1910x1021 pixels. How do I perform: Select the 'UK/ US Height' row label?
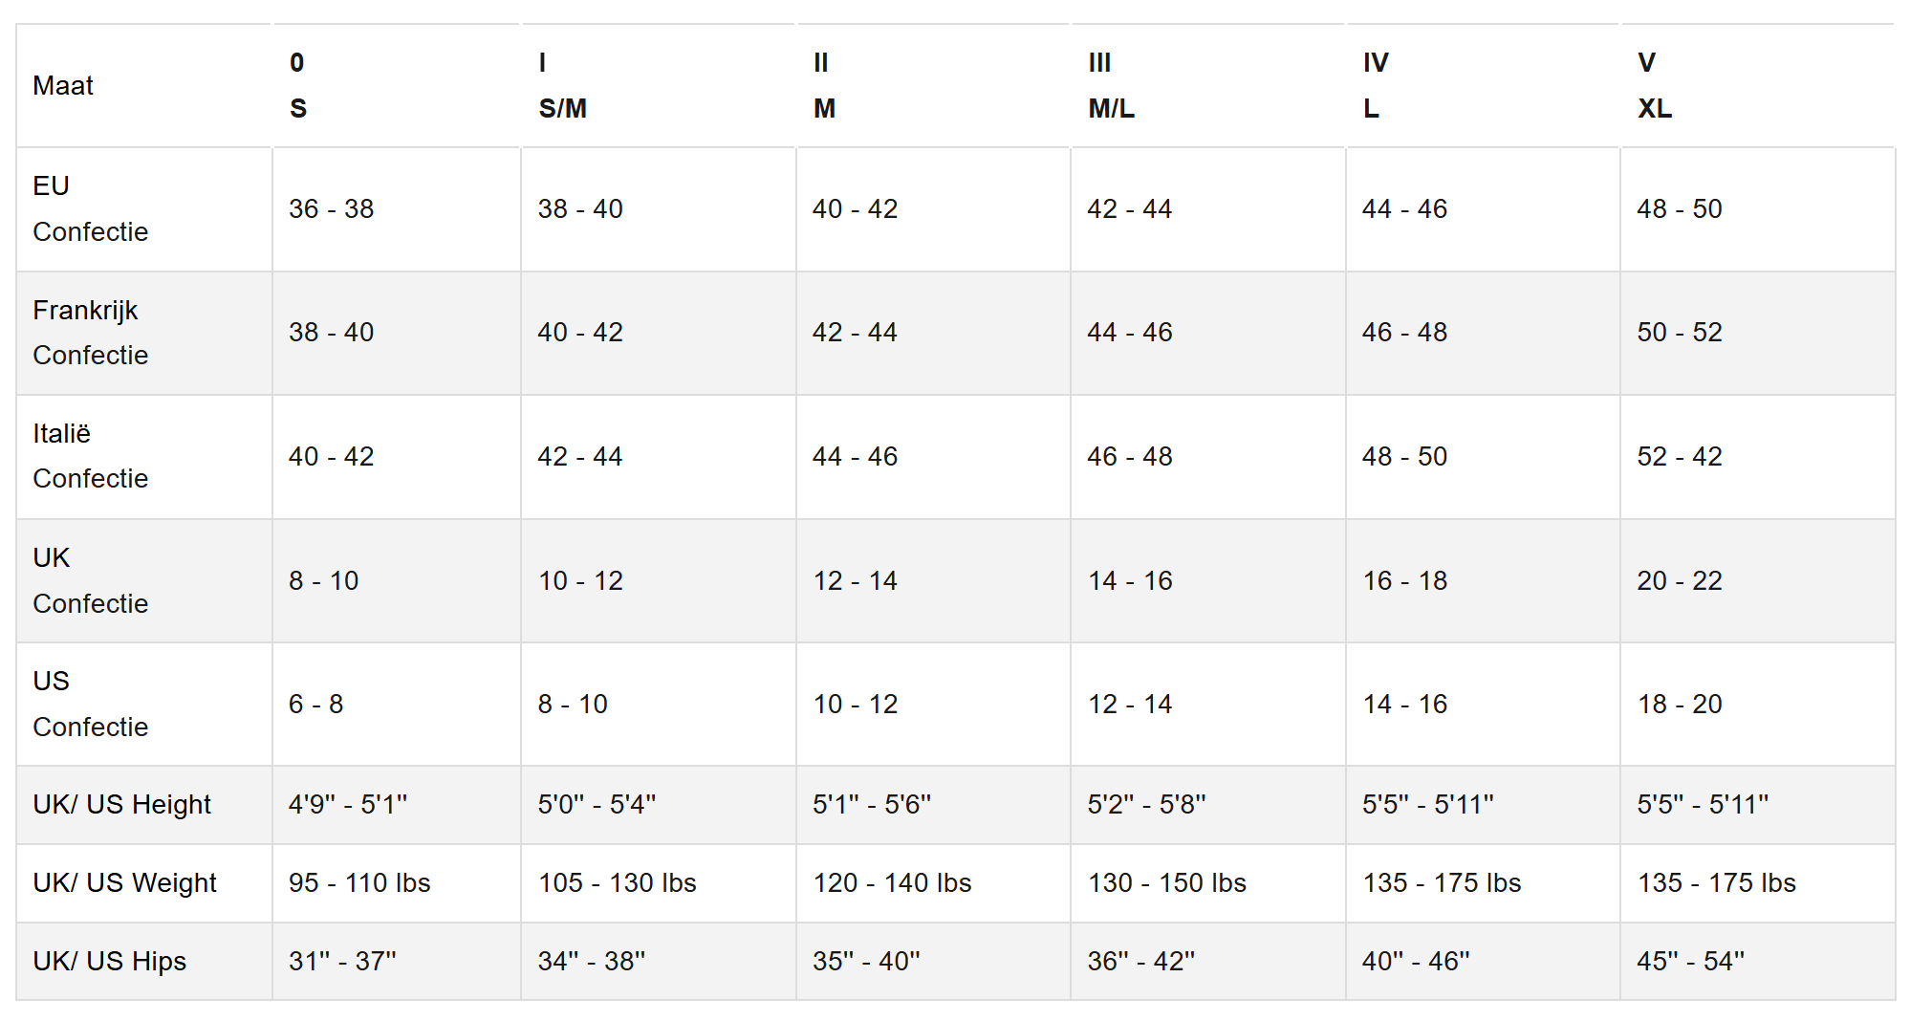point(121,804)
